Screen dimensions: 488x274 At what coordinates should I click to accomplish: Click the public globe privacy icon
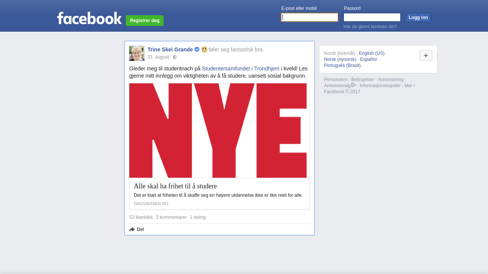(175, 57)
